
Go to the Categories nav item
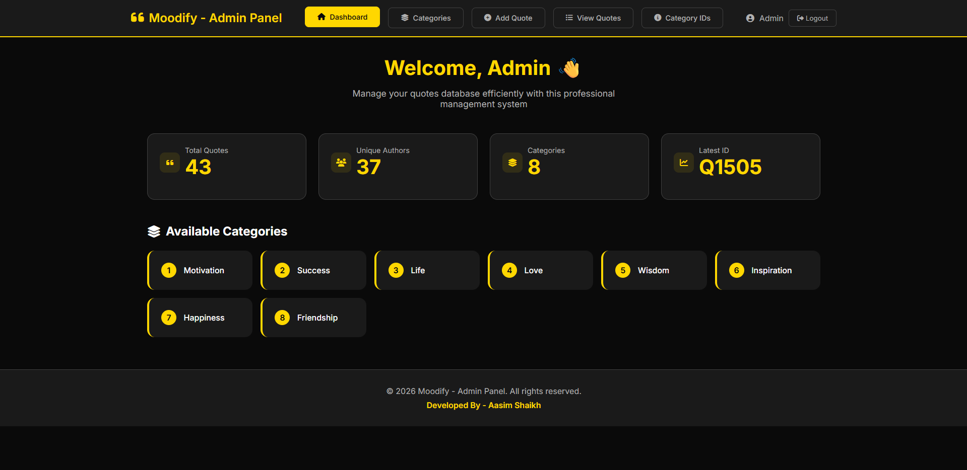click(x=425, y=18)
